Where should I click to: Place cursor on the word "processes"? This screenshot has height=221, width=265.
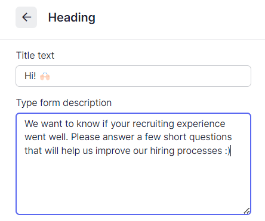pyautogui.click(x=199, y=151)
